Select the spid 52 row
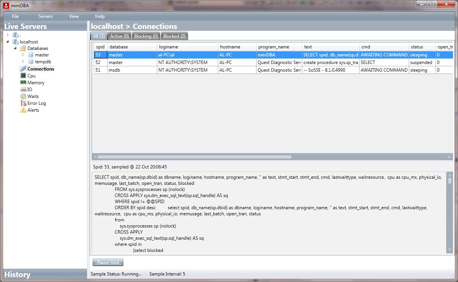 273,62
